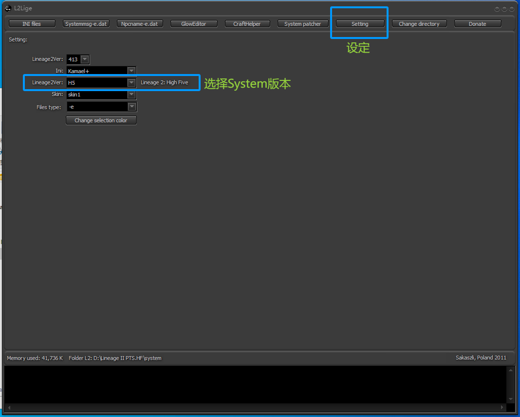Click the L2Lige app icon in title bar

[x=8, y=8]
